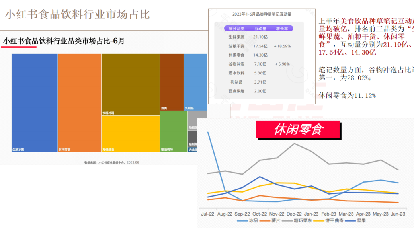This screenshot has width=414, height=228.
Task: Click the text 第一，为28.02%
Action: click(x=345, y=78)
